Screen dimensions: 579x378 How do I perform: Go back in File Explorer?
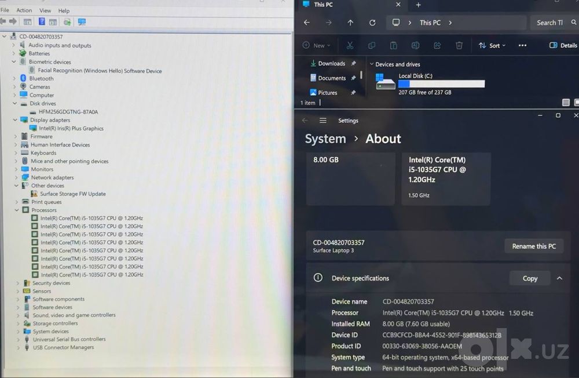[306, 23]
